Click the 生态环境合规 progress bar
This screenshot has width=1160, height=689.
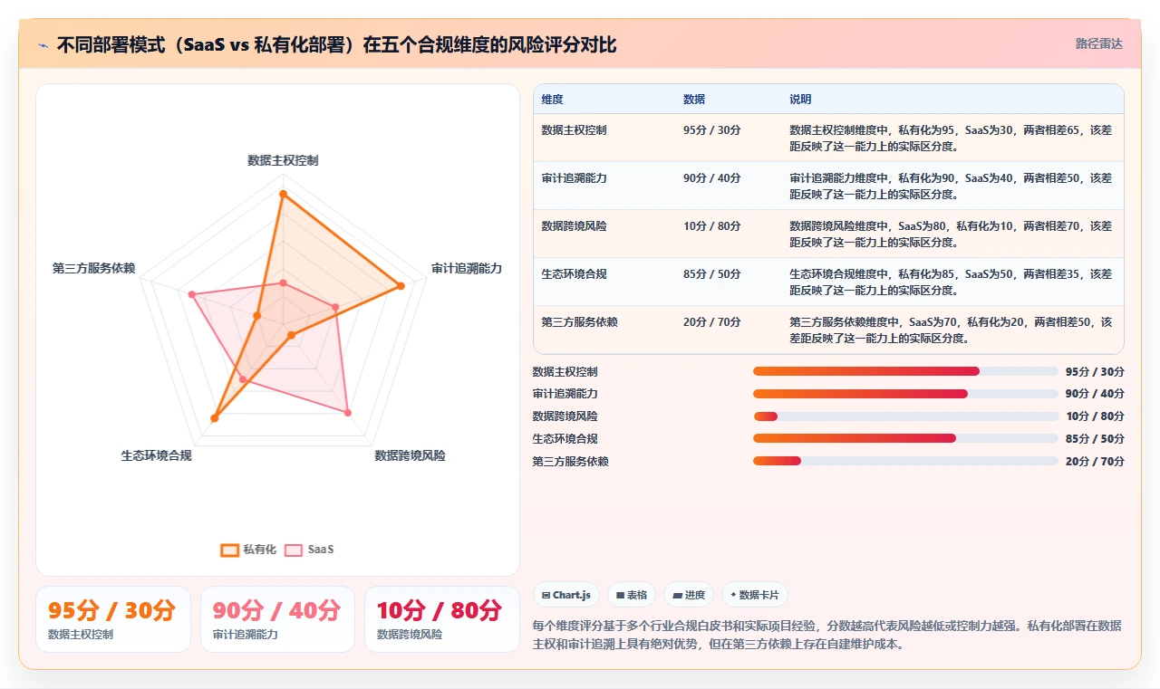pos(906,438)
